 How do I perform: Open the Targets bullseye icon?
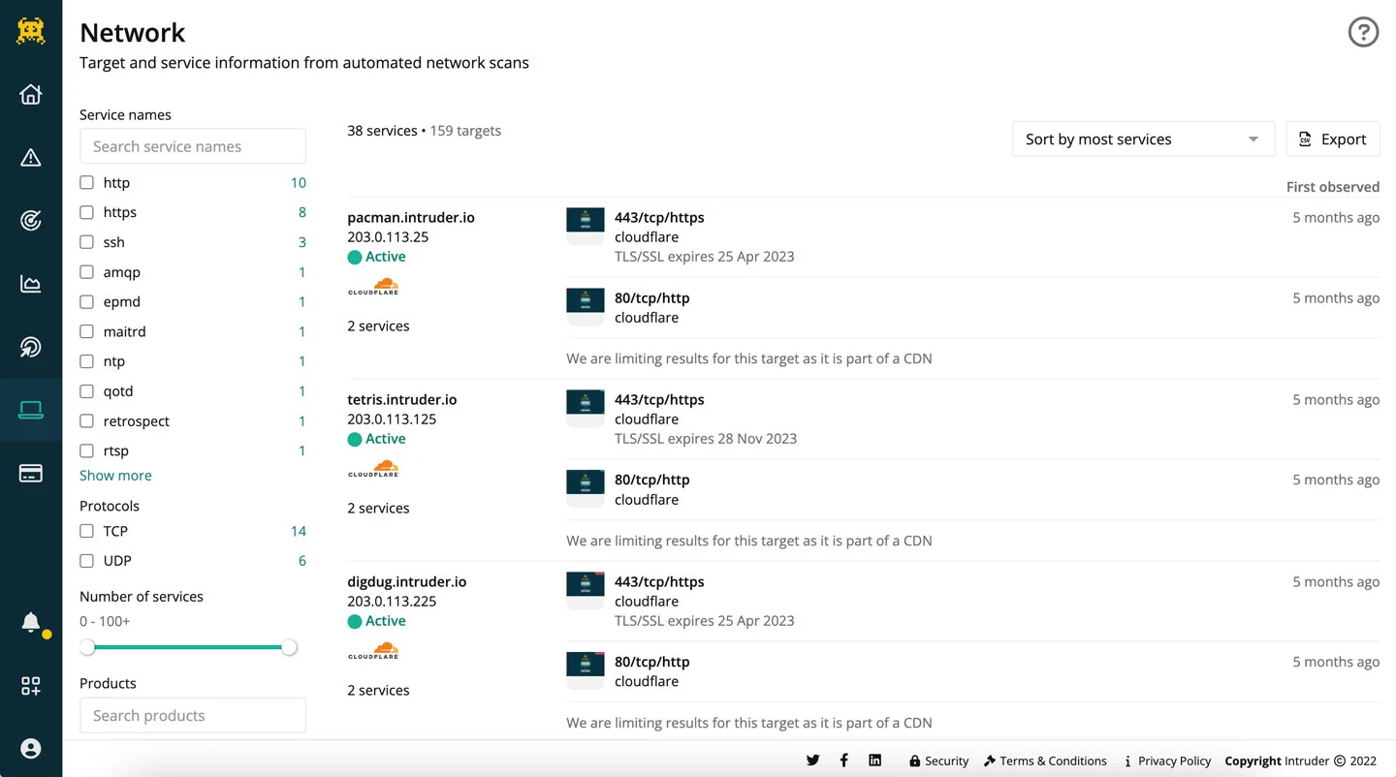[x=31, y=221]
